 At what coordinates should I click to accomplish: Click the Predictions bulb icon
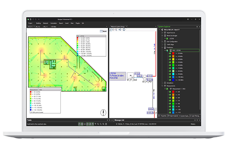coord(165,47)
